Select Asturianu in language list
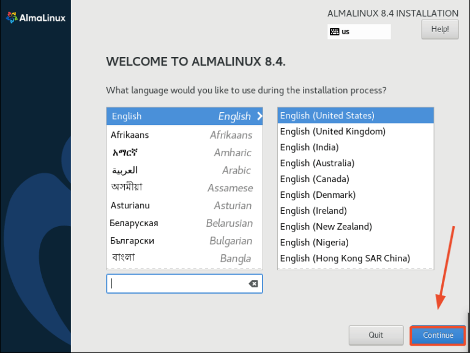The image size is (470, 353). [184, 206]
